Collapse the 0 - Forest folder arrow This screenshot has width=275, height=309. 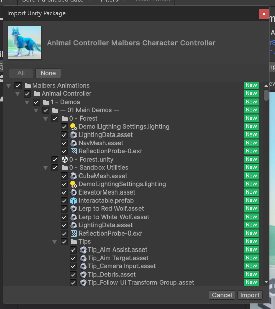pos(46,119)
